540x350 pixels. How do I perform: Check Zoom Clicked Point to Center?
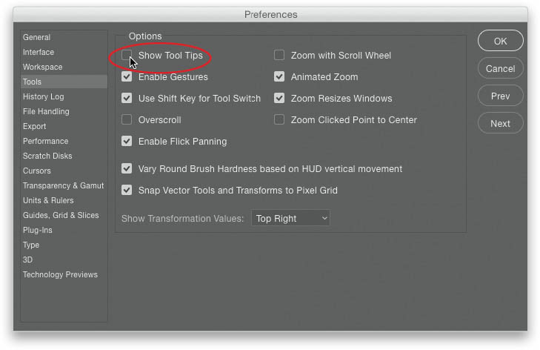(x=279, y=120)
